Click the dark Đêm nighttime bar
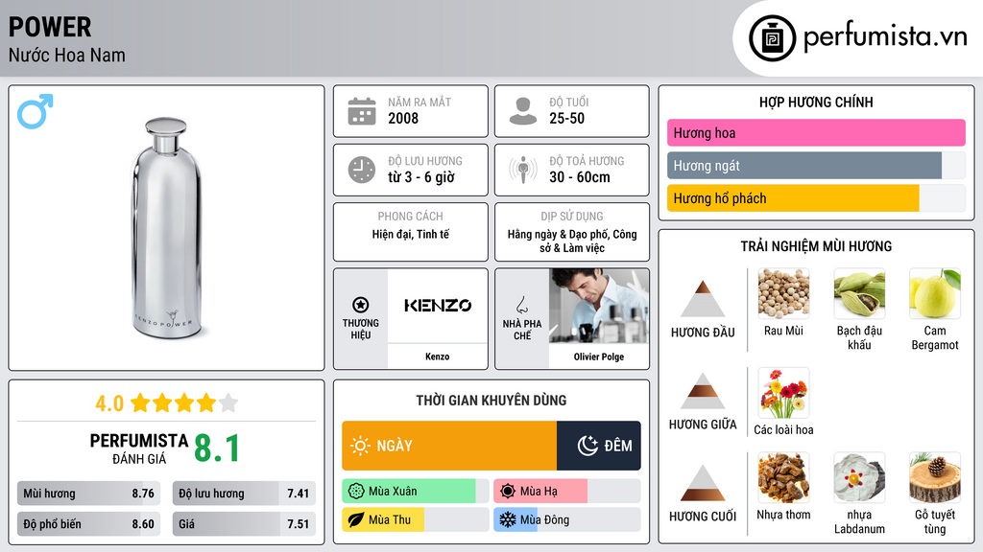This screenshot has width=983, height=552. click(599, 446)
